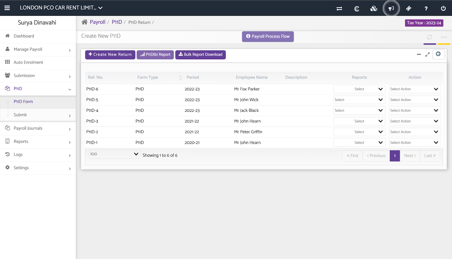
Task: Open the company name dropdown in header
Action: (x=61, y=8)
